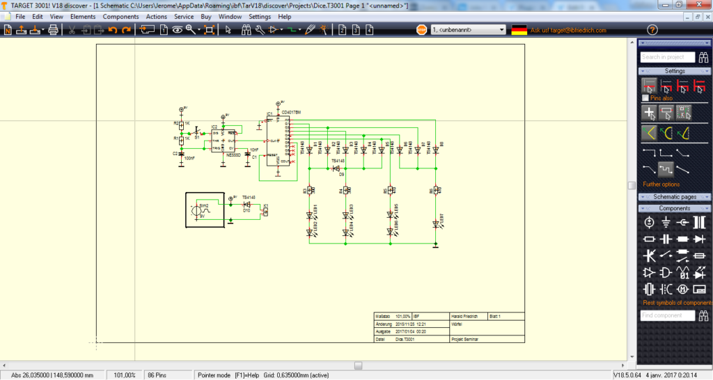Insert a transformer symbol from Components

[699, 222]
